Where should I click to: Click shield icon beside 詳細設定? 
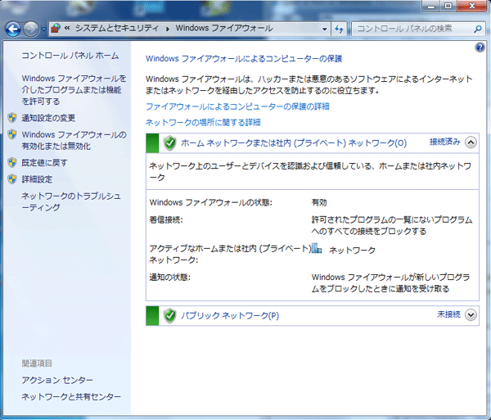click(x=12, y=179)
